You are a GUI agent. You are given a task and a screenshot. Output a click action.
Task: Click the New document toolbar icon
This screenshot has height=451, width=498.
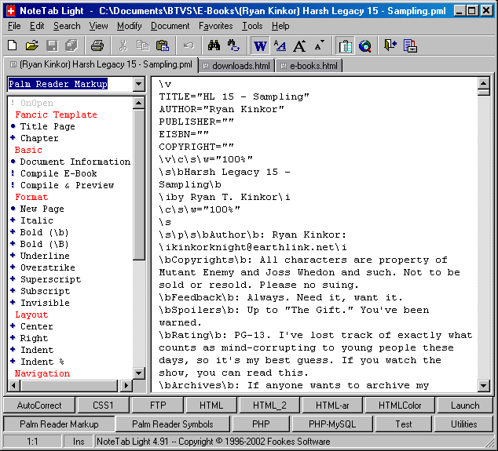tap(12, 45)
